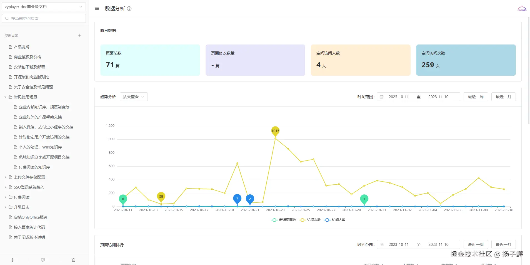Click the calendar icon in 页面访问排行 date range
The image size is (530, 265).
[382, 244]
